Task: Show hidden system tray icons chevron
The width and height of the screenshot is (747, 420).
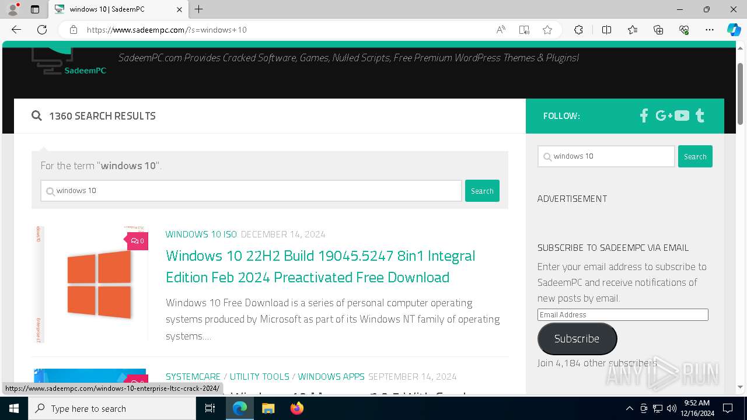Action: (x=629, y=408)
